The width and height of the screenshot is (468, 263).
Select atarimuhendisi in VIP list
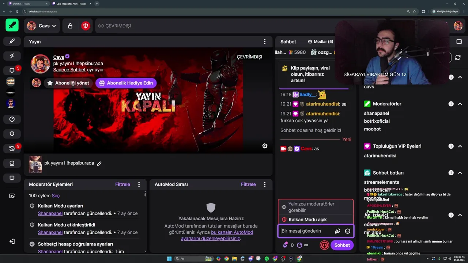point(380,156)
